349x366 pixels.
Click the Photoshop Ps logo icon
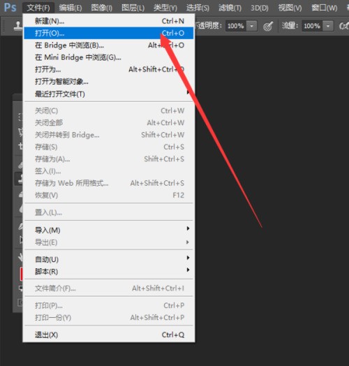click(10, 8)
